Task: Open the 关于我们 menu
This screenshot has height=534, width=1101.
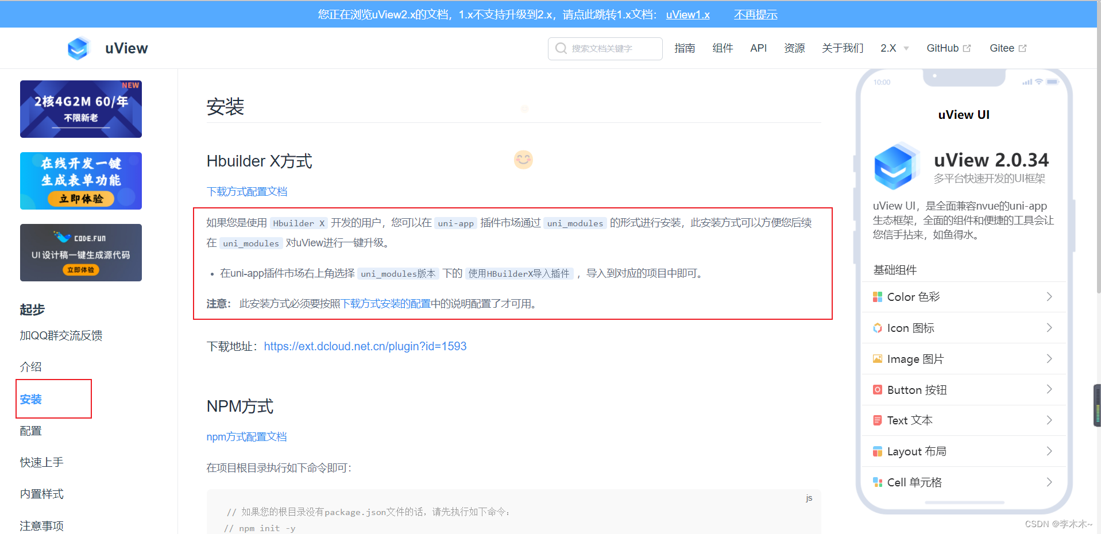Action: click(843, 48)
